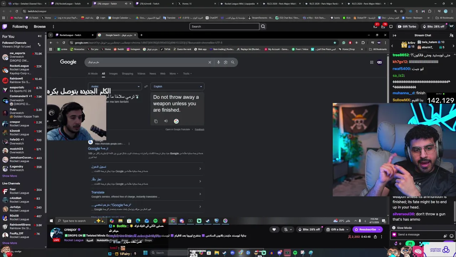Expand More menu in Google results
This screenshot has height=257, width=456.
click(x=173, y=74)
